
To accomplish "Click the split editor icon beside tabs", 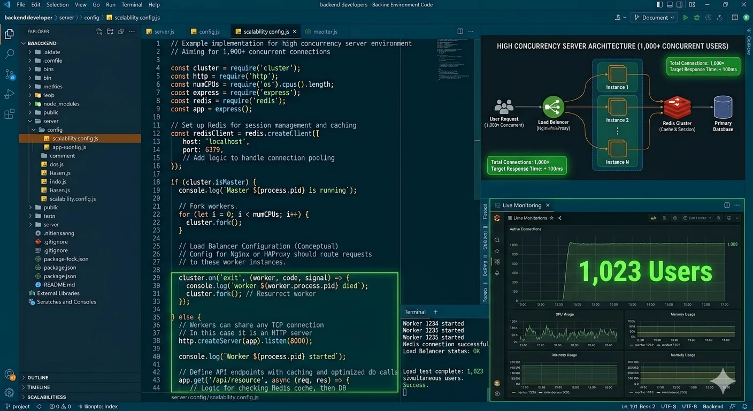I will [x=460, y=32].
